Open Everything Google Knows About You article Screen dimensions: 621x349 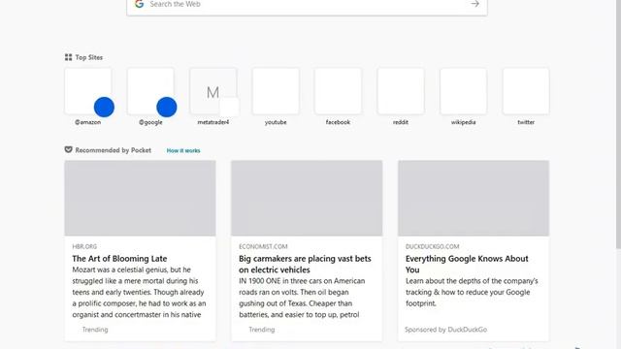467,264
